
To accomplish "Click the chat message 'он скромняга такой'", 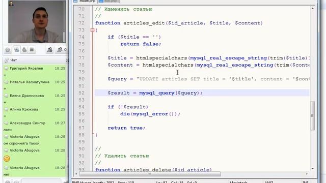I will [x=21, y=143].
